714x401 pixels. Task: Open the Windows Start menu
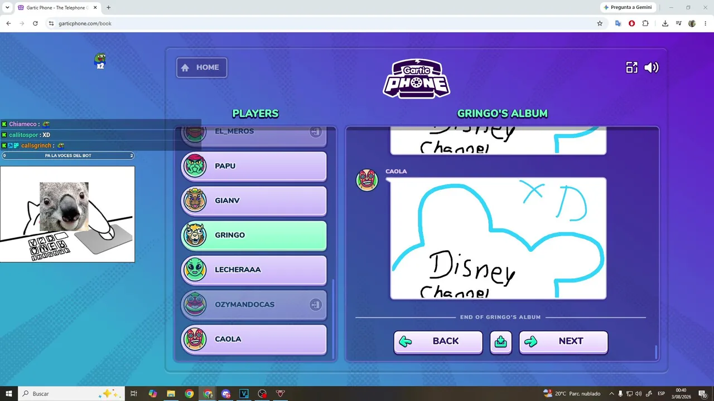pos(9,394)
